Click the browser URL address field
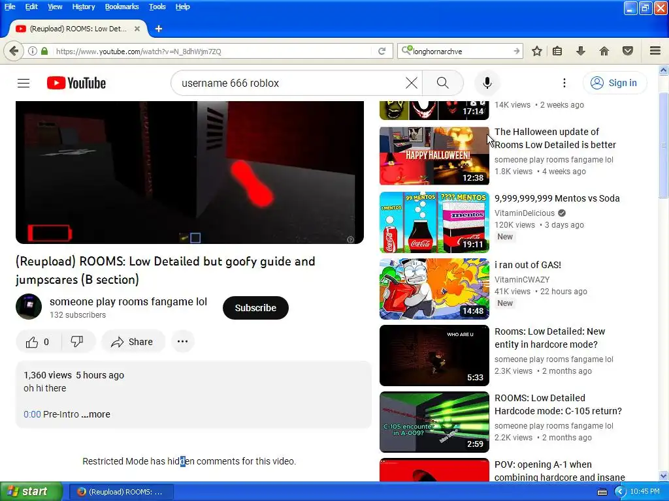The width and height of the screenshot is (669, 501). (214, 51)
